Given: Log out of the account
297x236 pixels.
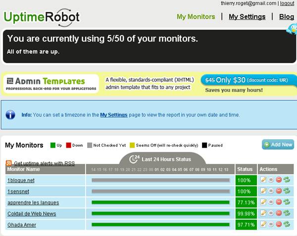Looking at the screenshot, I should tap(287, 3).
